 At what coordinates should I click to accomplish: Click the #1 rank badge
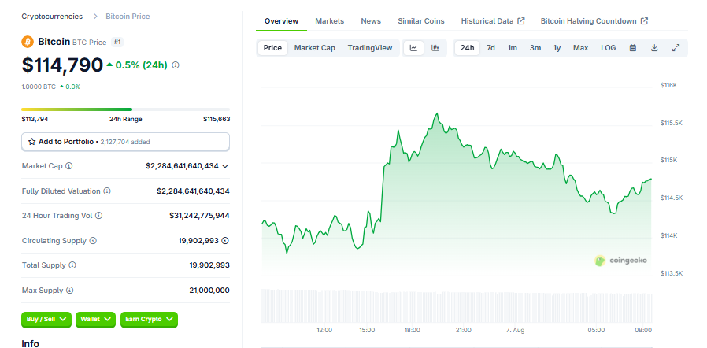point(117,42)
